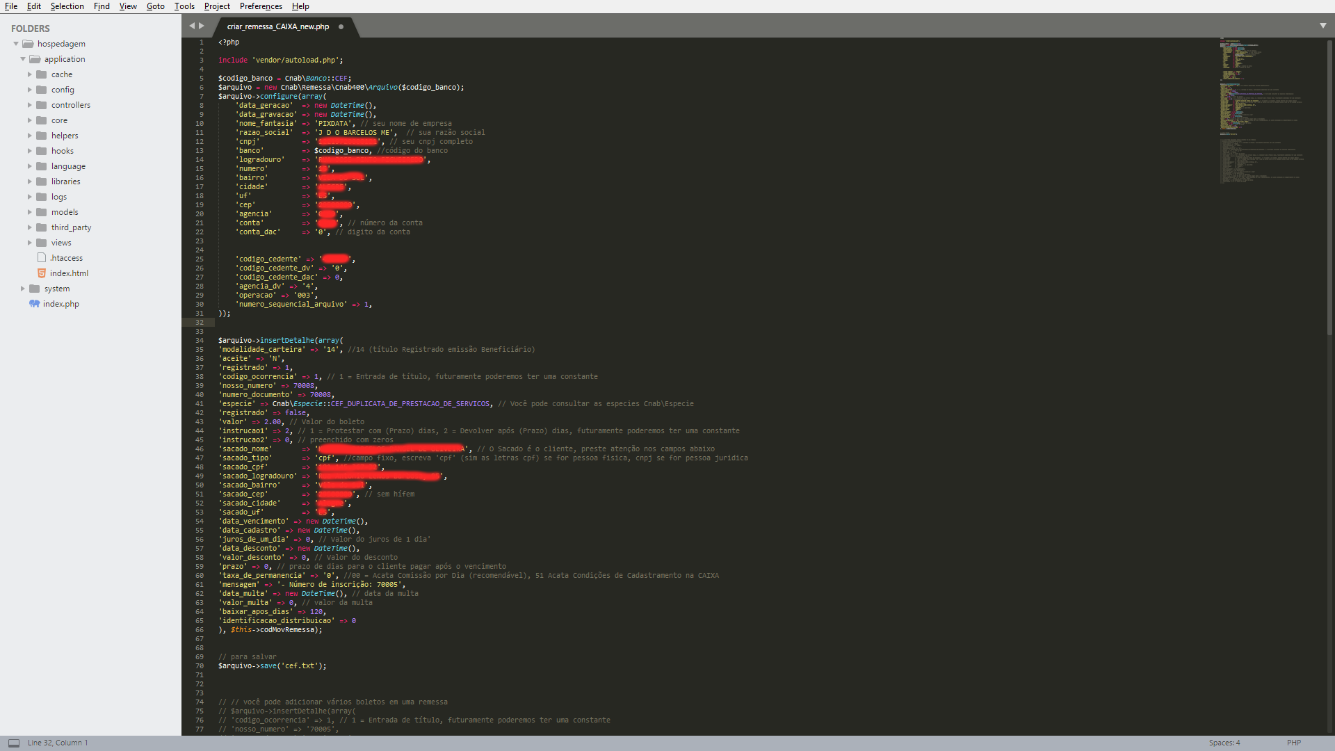This screenshot has width=1335, height=751.
Task: Collapse the hospedagem root folder
Action: (x=16, y=44)
